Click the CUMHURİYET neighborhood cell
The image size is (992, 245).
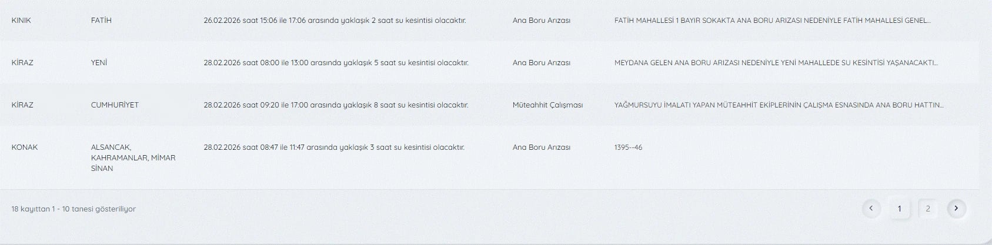tap(115, 105)
